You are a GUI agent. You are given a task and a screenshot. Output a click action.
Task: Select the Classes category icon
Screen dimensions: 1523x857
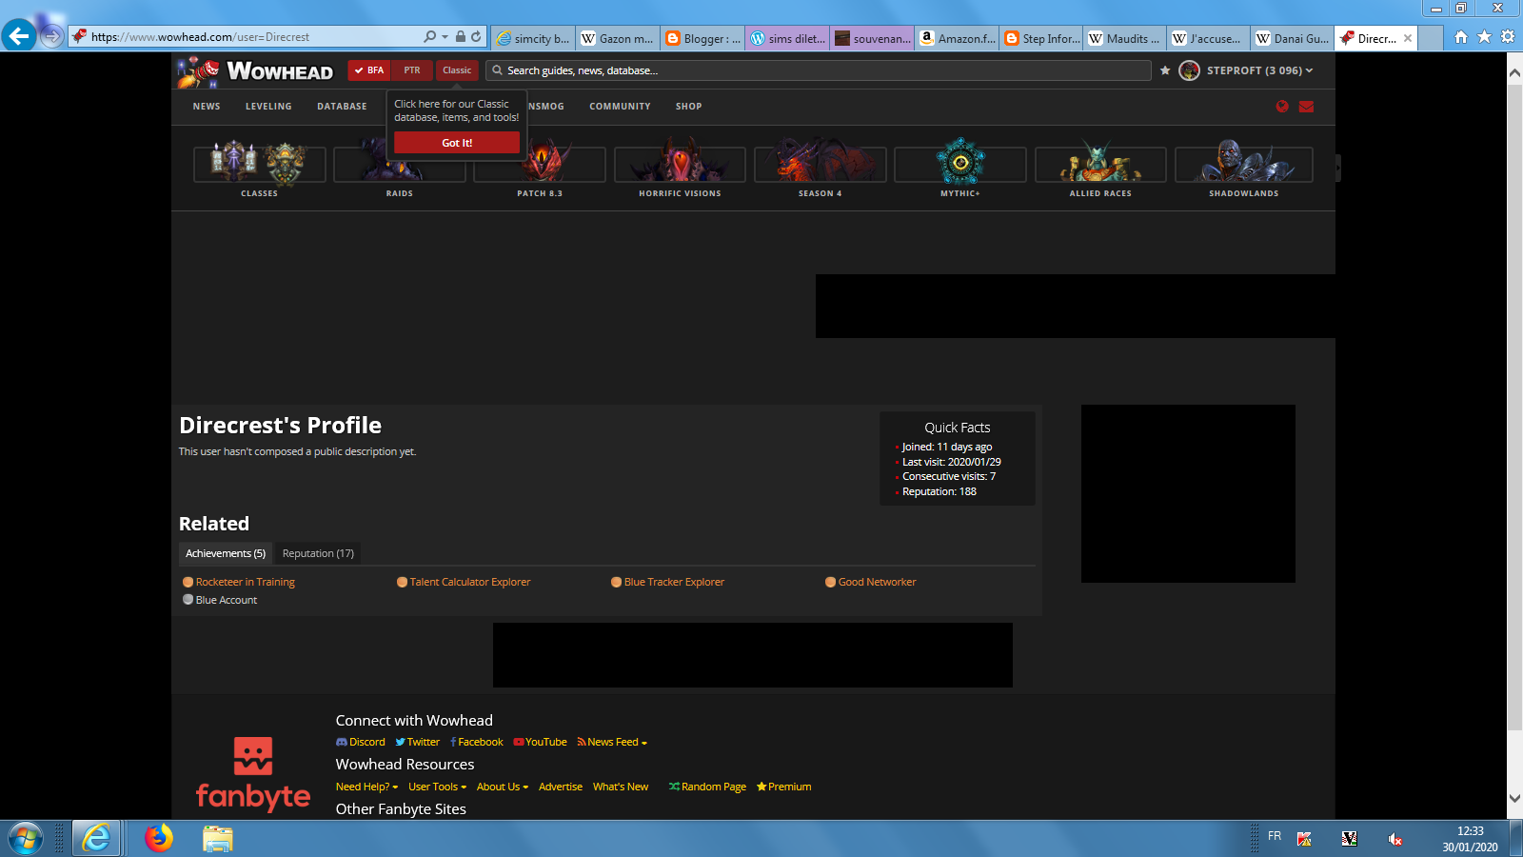coord(259,164)
